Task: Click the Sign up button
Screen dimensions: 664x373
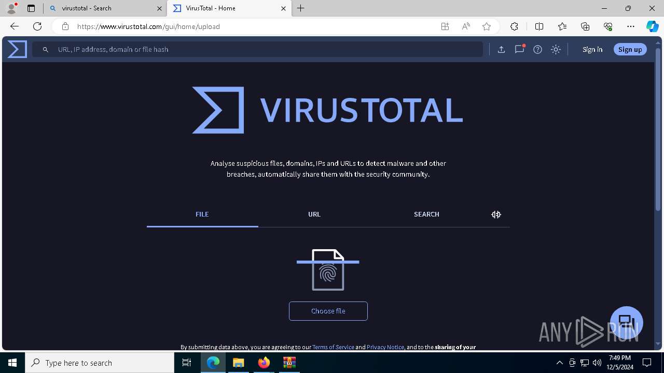Action: (x=630, y=49)
